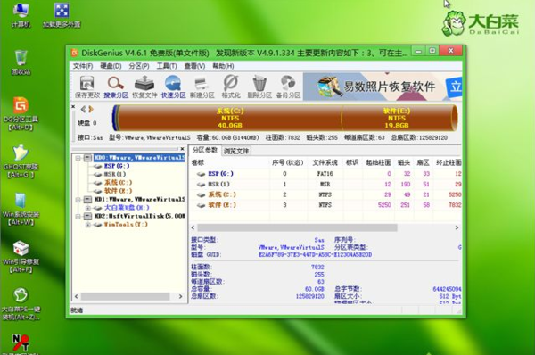Click the DiskGenius title bar app icon
This screenshot has width=535, height=355.
click(74, 53)
